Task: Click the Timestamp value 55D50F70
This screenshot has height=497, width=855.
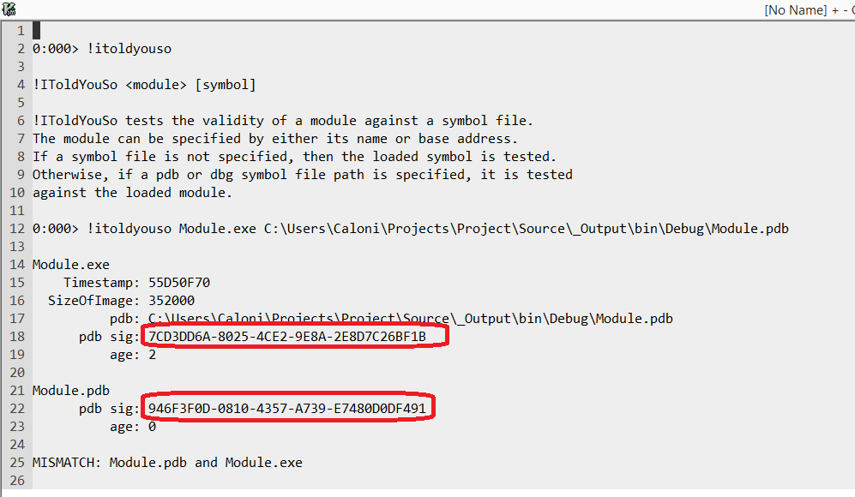Action: [179, 283]
